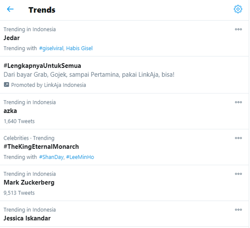Open the #ShanDay hashtag link

(51, 157)
